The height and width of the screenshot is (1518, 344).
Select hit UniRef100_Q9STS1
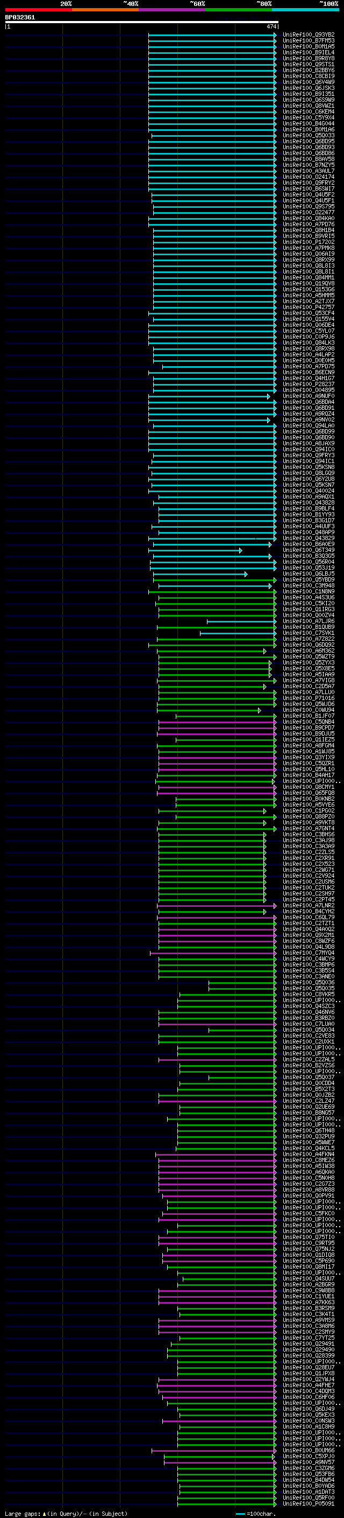coord(308,64)
